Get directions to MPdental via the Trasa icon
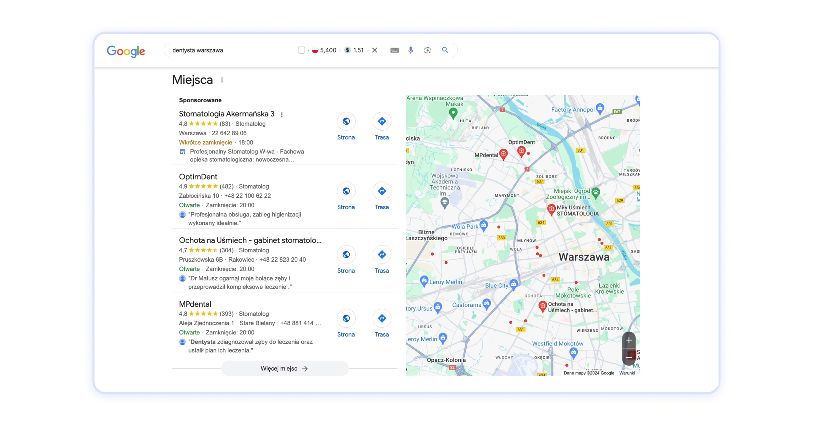 coord(381,318)
